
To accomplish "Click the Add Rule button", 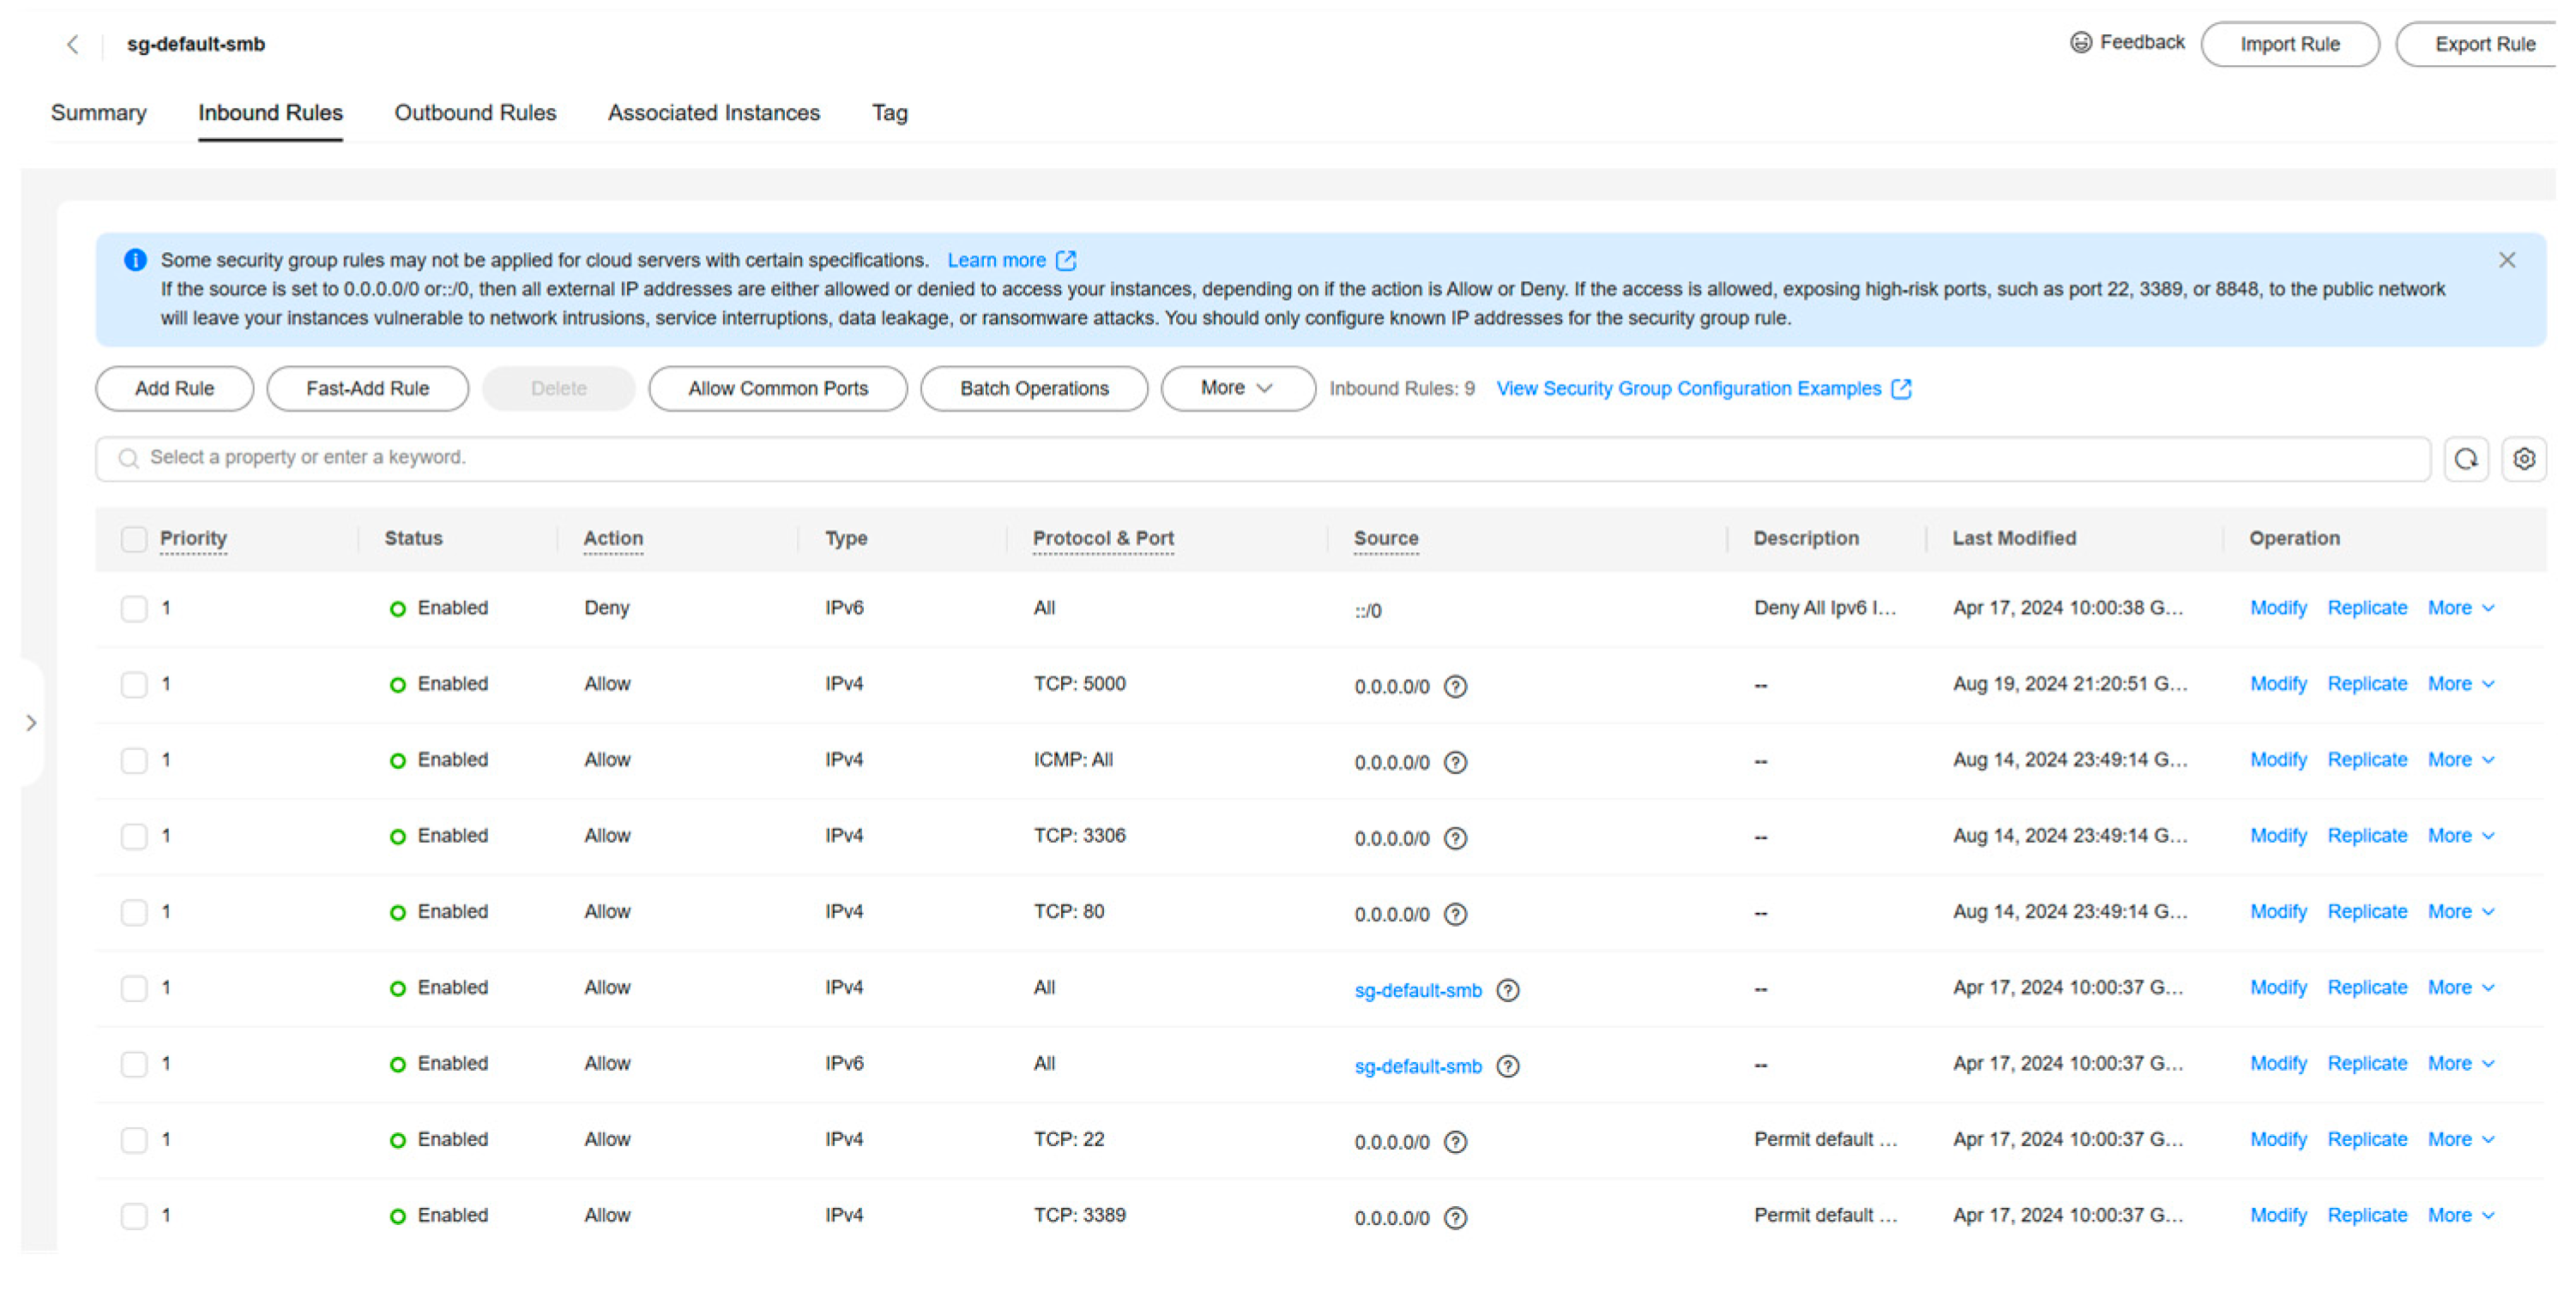I will tap(174, 387).
